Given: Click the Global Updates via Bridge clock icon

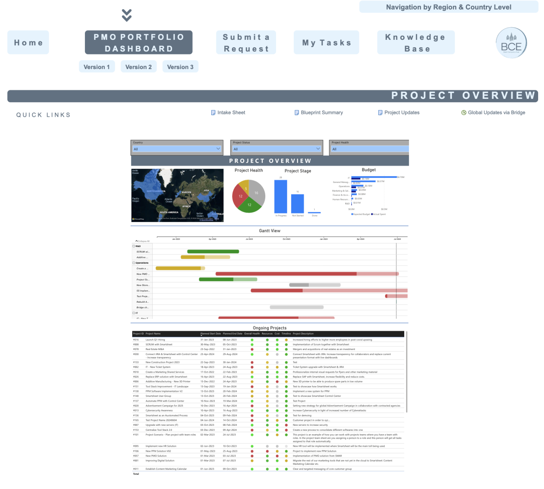Looking at the screenshot, I should click(x=464, y=112).
